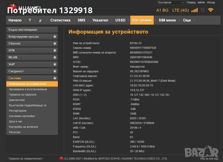
Task: Open the language dropdown Български
Action: pyautogui.click(x=171, y=2)
